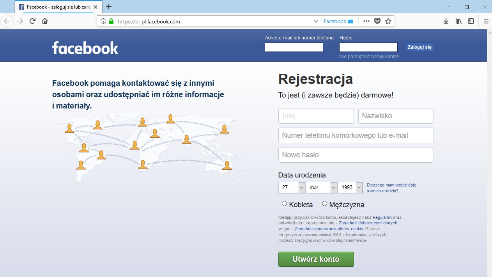Click the green padlock security icon
The image size is (492, 277).
click(x=111, y=21)
